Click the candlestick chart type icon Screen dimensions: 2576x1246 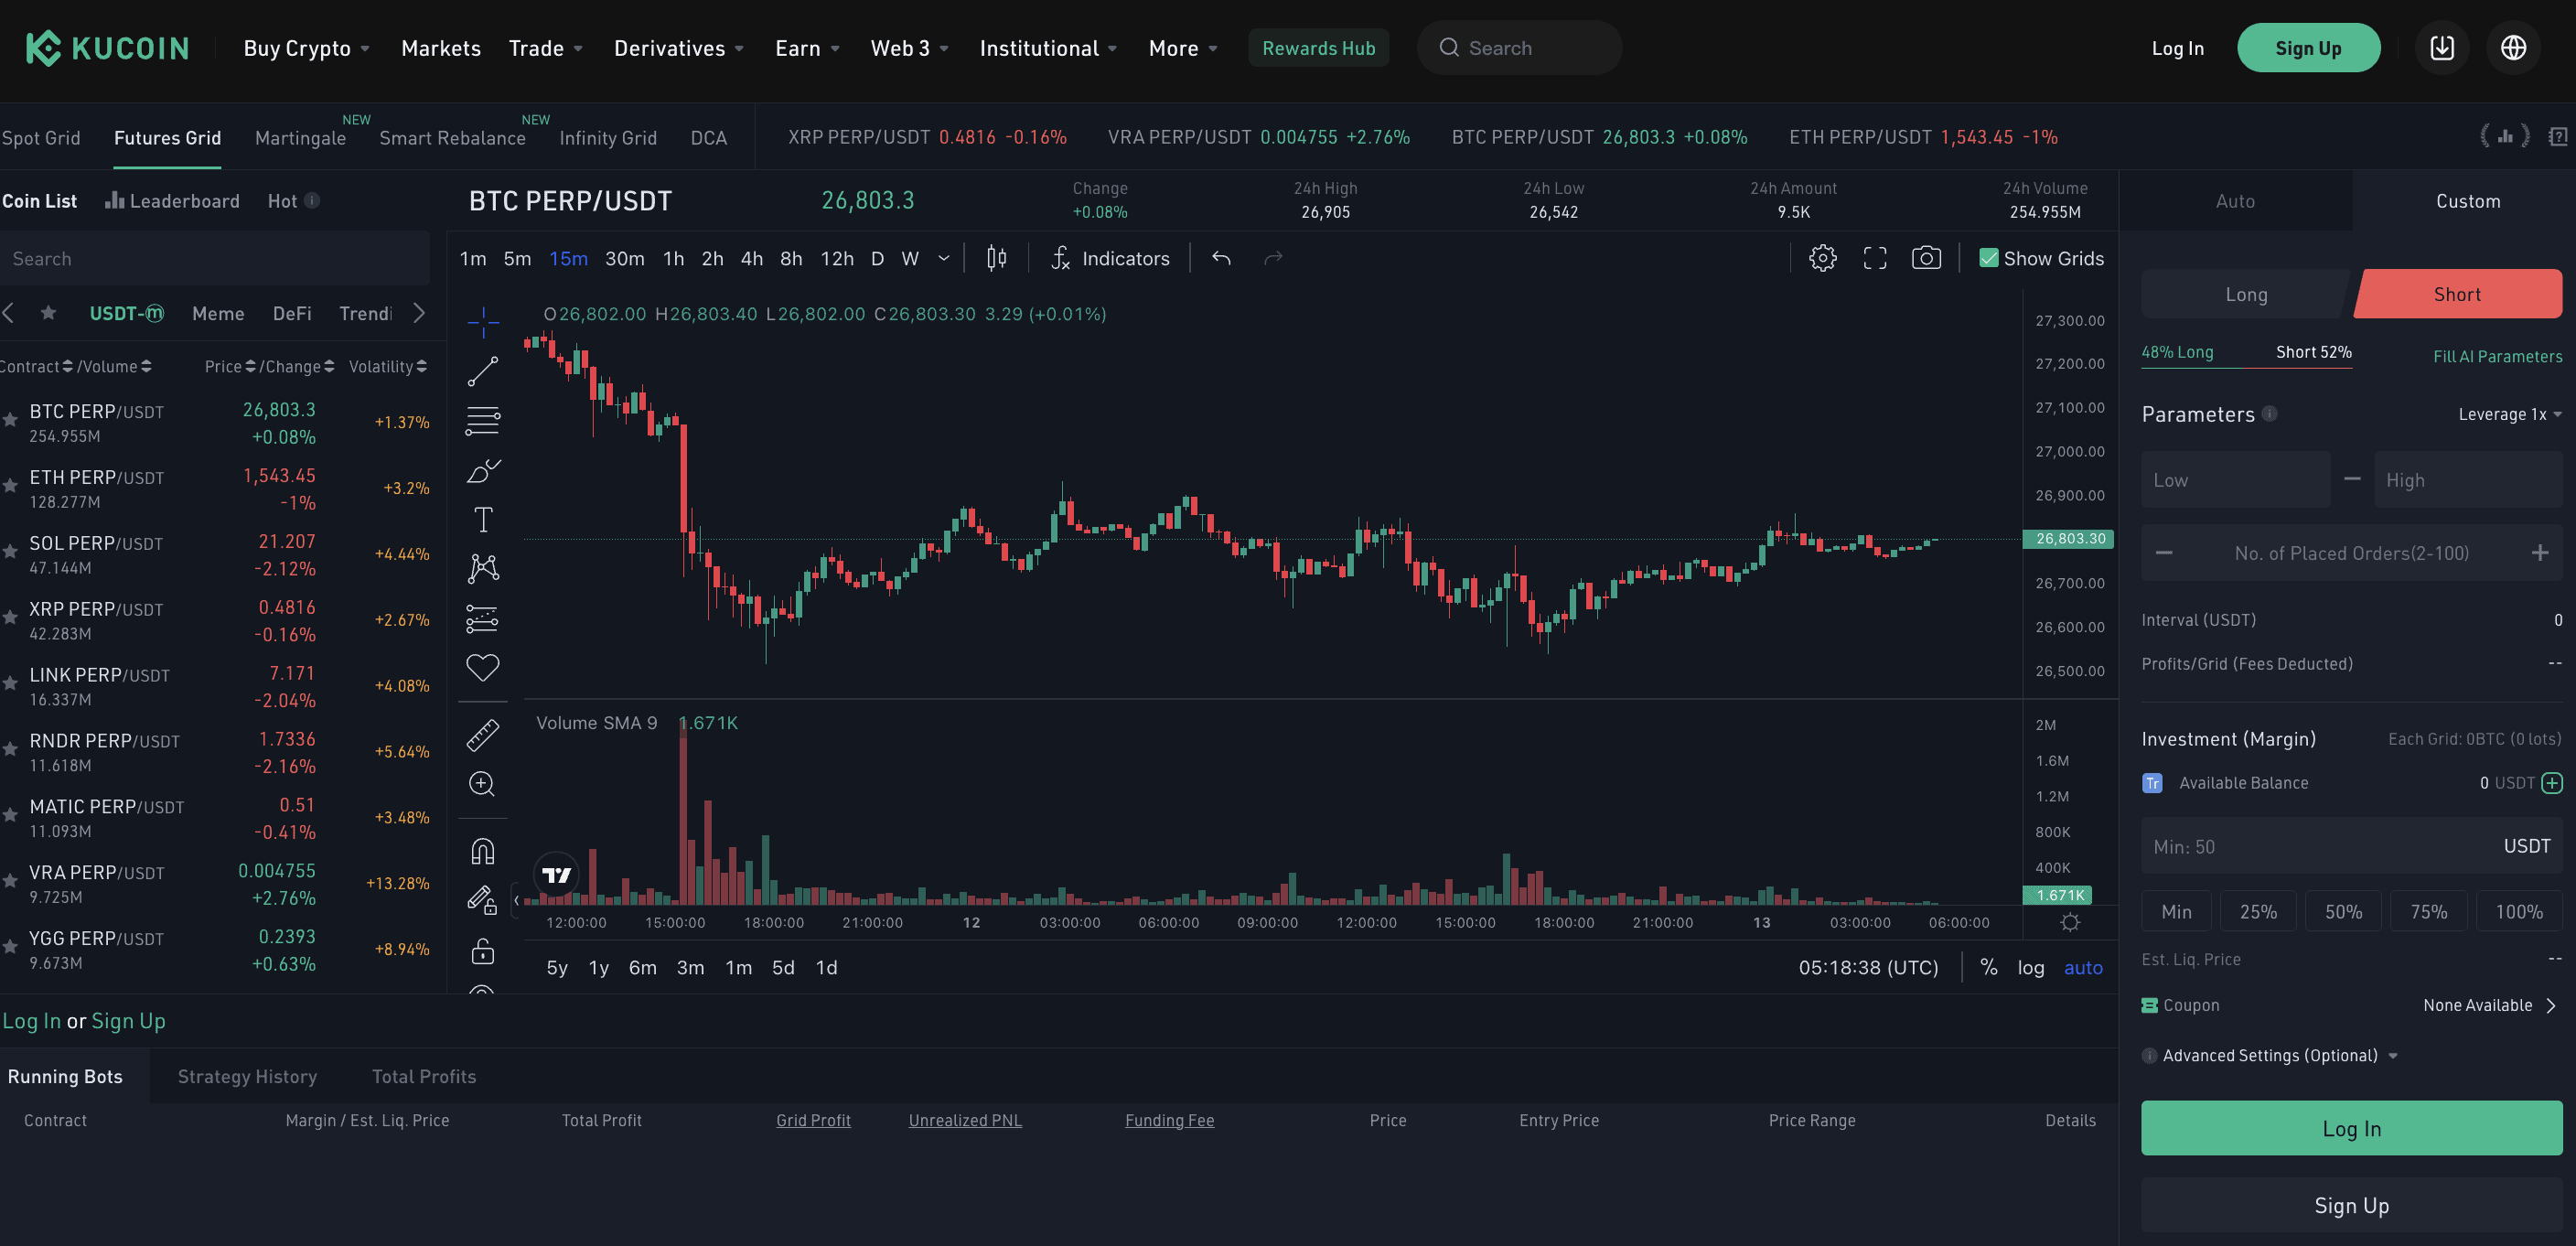point(996,258)
